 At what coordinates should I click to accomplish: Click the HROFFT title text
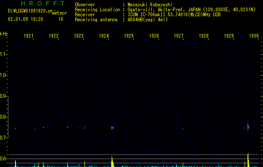point(43,3)
